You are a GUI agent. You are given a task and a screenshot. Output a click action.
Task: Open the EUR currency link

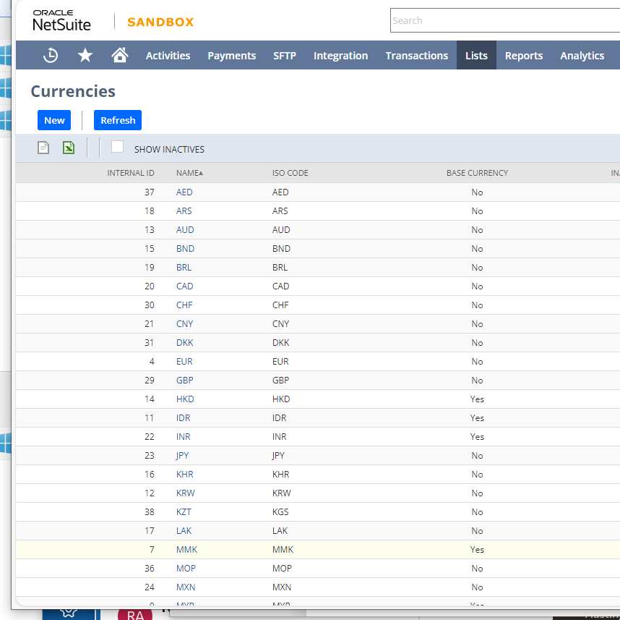184,362
